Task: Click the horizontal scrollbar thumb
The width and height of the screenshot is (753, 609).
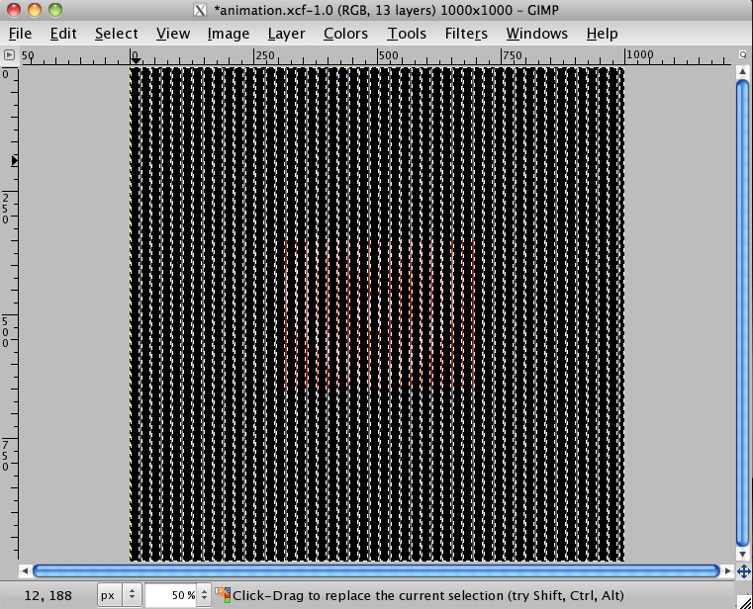Action: coord(376,570)
